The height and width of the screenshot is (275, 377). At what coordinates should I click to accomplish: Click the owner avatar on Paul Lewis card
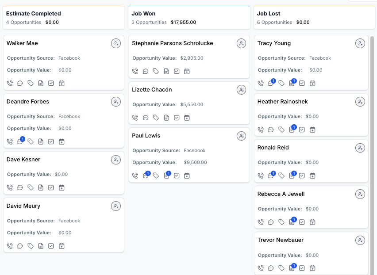[x=242, y=136]
